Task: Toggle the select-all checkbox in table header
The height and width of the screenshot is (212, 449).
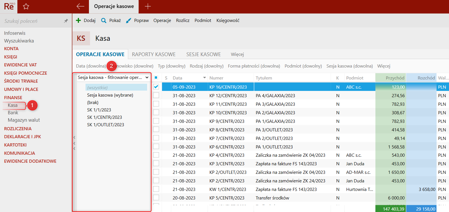Action: (156, 78)
